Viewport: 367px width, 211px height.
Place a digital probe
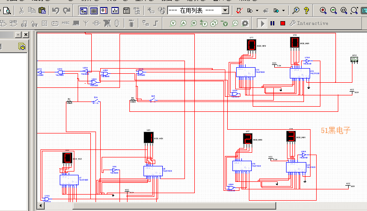point(235,23)
